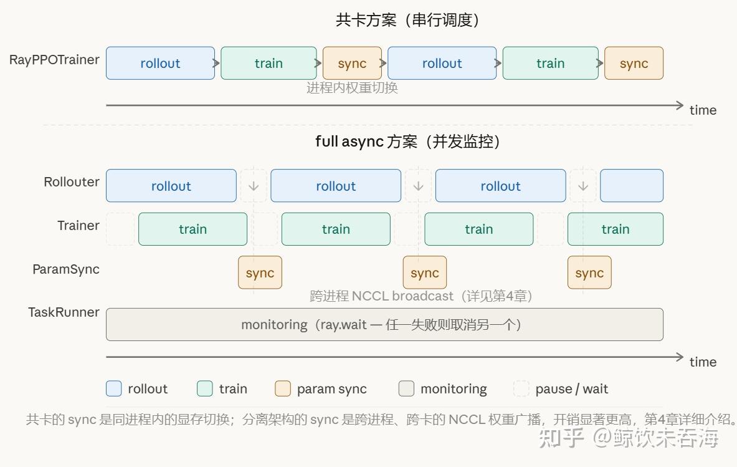The height and width of the screenshot is (467, 737).
Task: Select the caption 进程内权重切换
Action: tap(352, 88)
